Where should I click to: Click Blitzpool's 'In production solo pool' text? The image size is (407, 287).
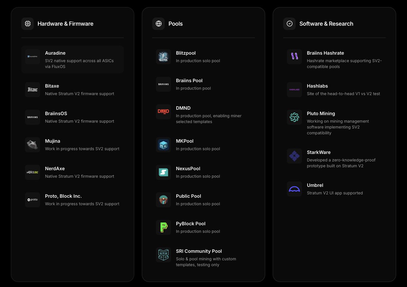pyautogui.click(x=198, y=61)
